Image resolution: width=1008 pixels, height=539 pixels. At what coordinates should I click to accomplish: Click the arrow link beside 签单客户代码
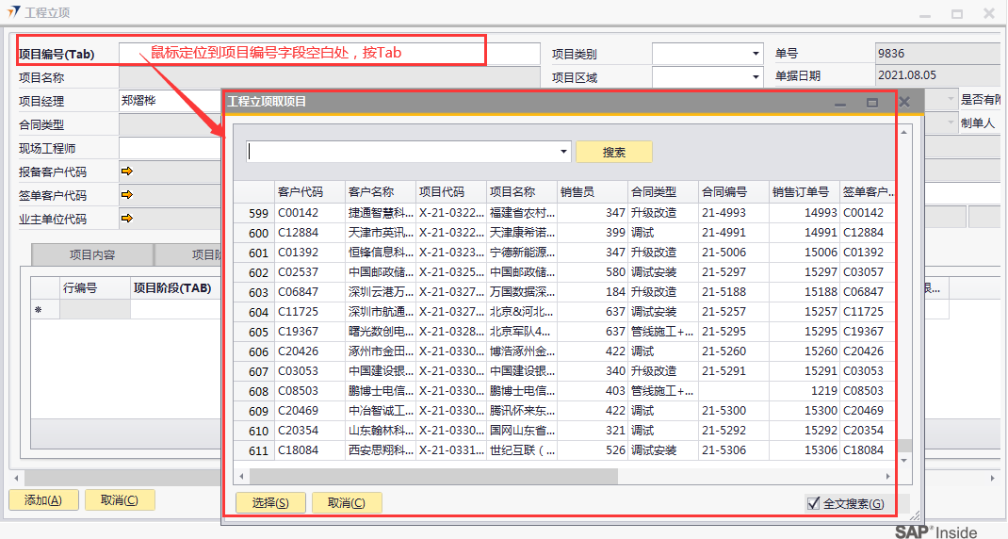(x=127, y=195)
